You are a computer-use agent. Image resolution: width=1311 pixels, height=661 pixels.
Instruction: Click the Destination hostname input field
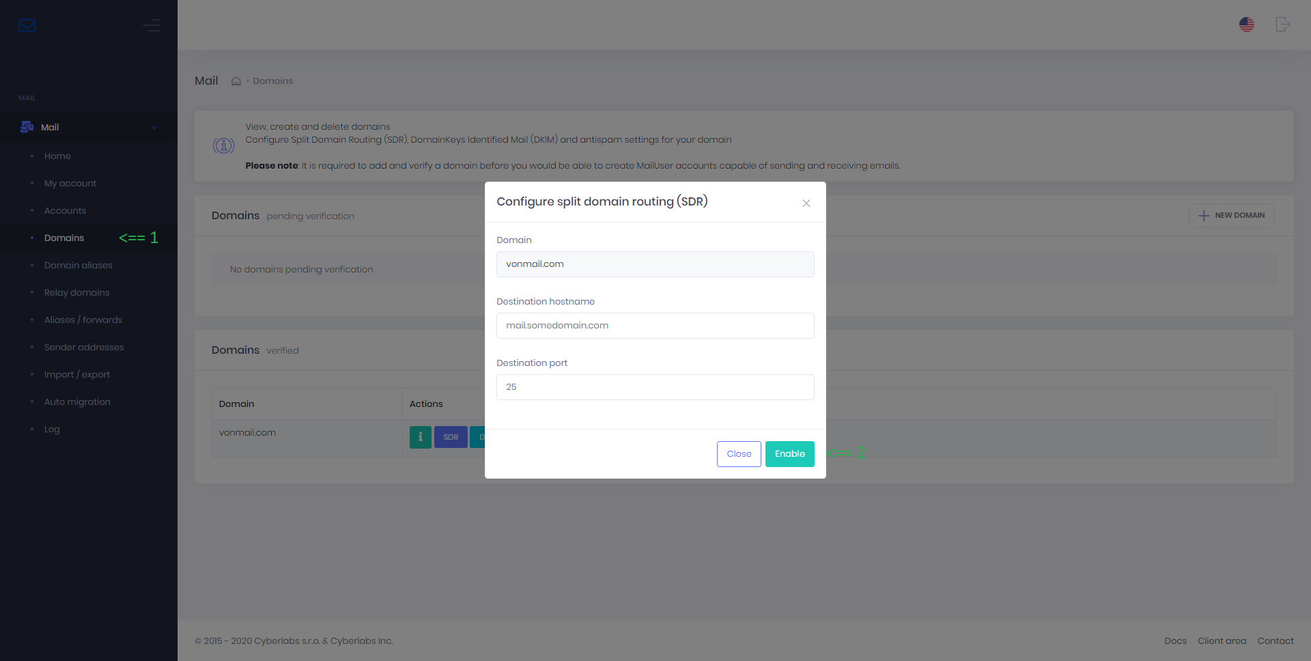655,326
